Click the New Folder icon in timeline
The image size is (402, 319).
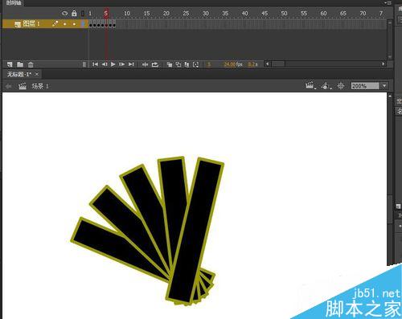[20, 64]
